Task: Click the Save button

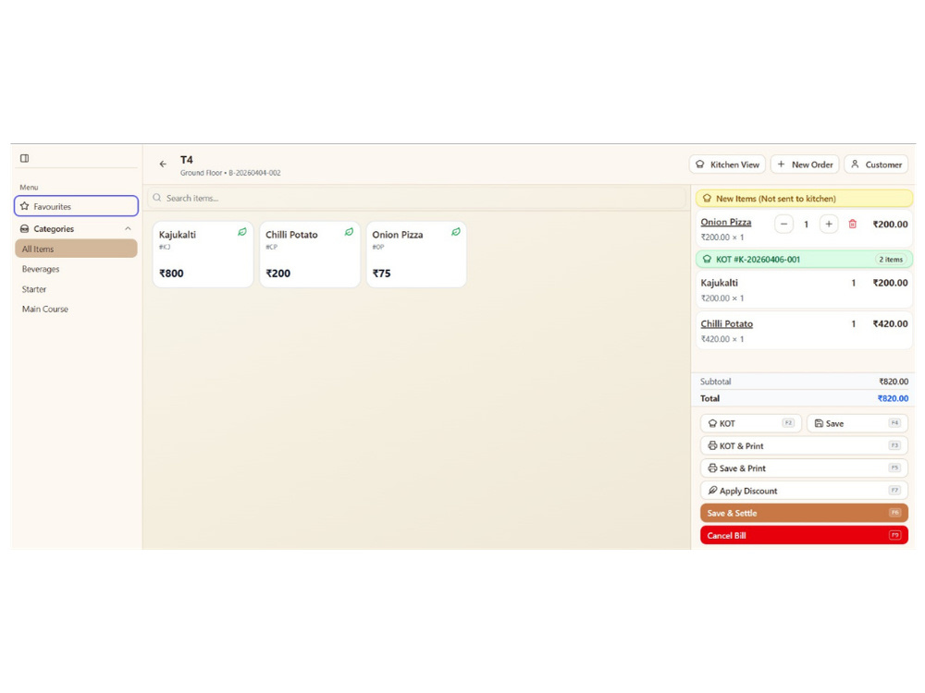Action: coord(857,423)
